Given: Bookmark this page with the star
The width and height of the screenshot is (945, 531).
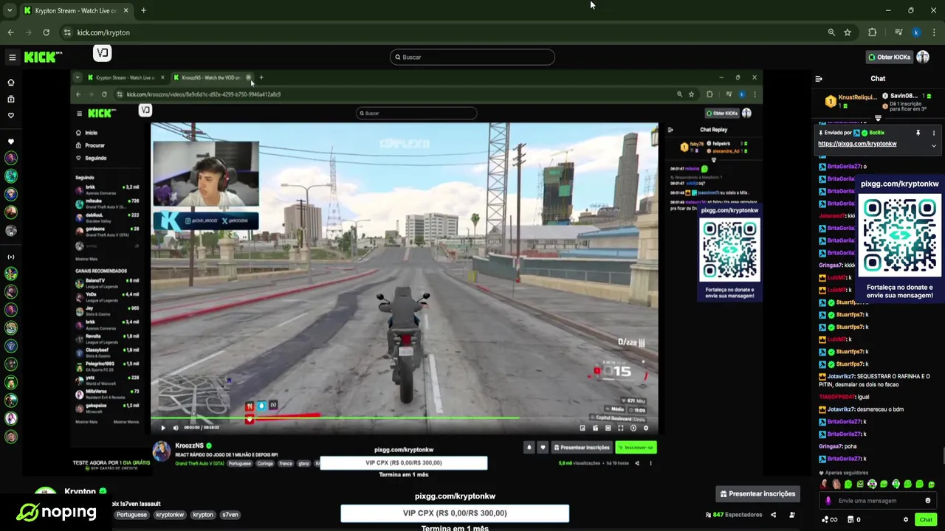Looking at the screenshot, I should pos(848,32).
